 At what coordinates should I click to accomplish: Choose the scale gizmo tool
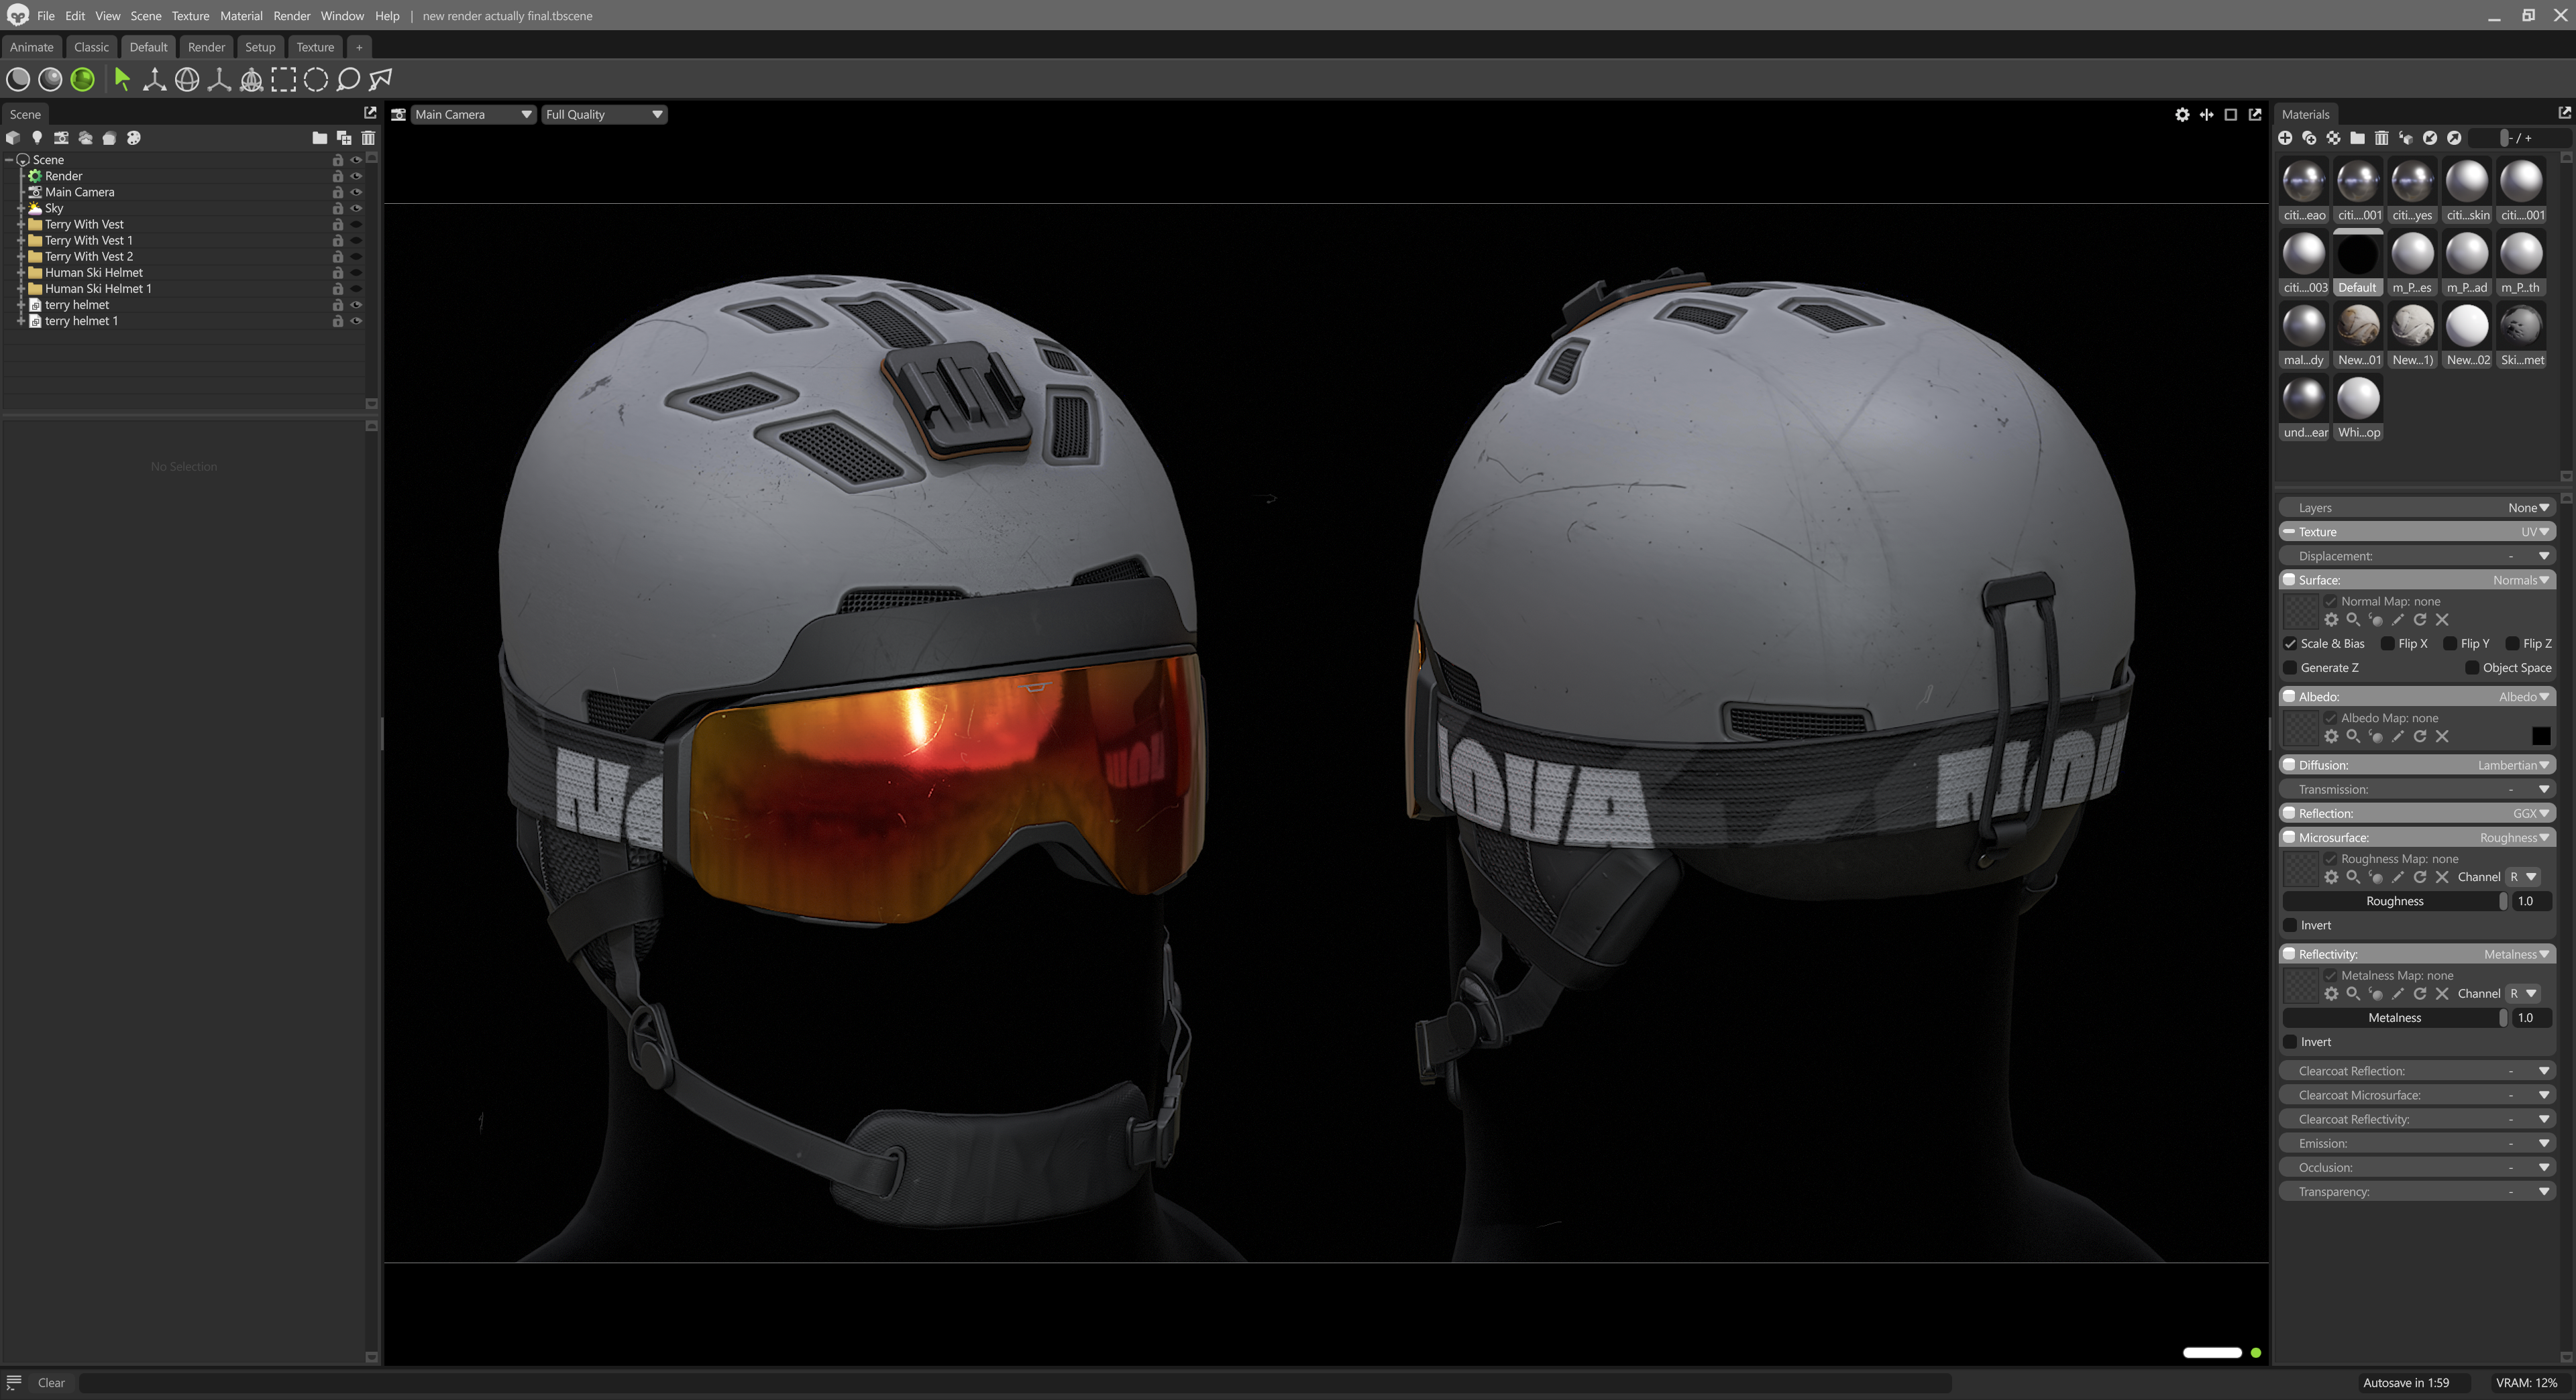(219, 80)
